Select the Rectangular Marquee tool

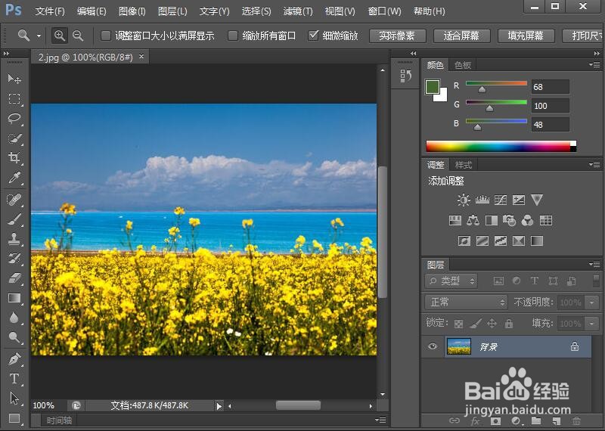point(14,99)
